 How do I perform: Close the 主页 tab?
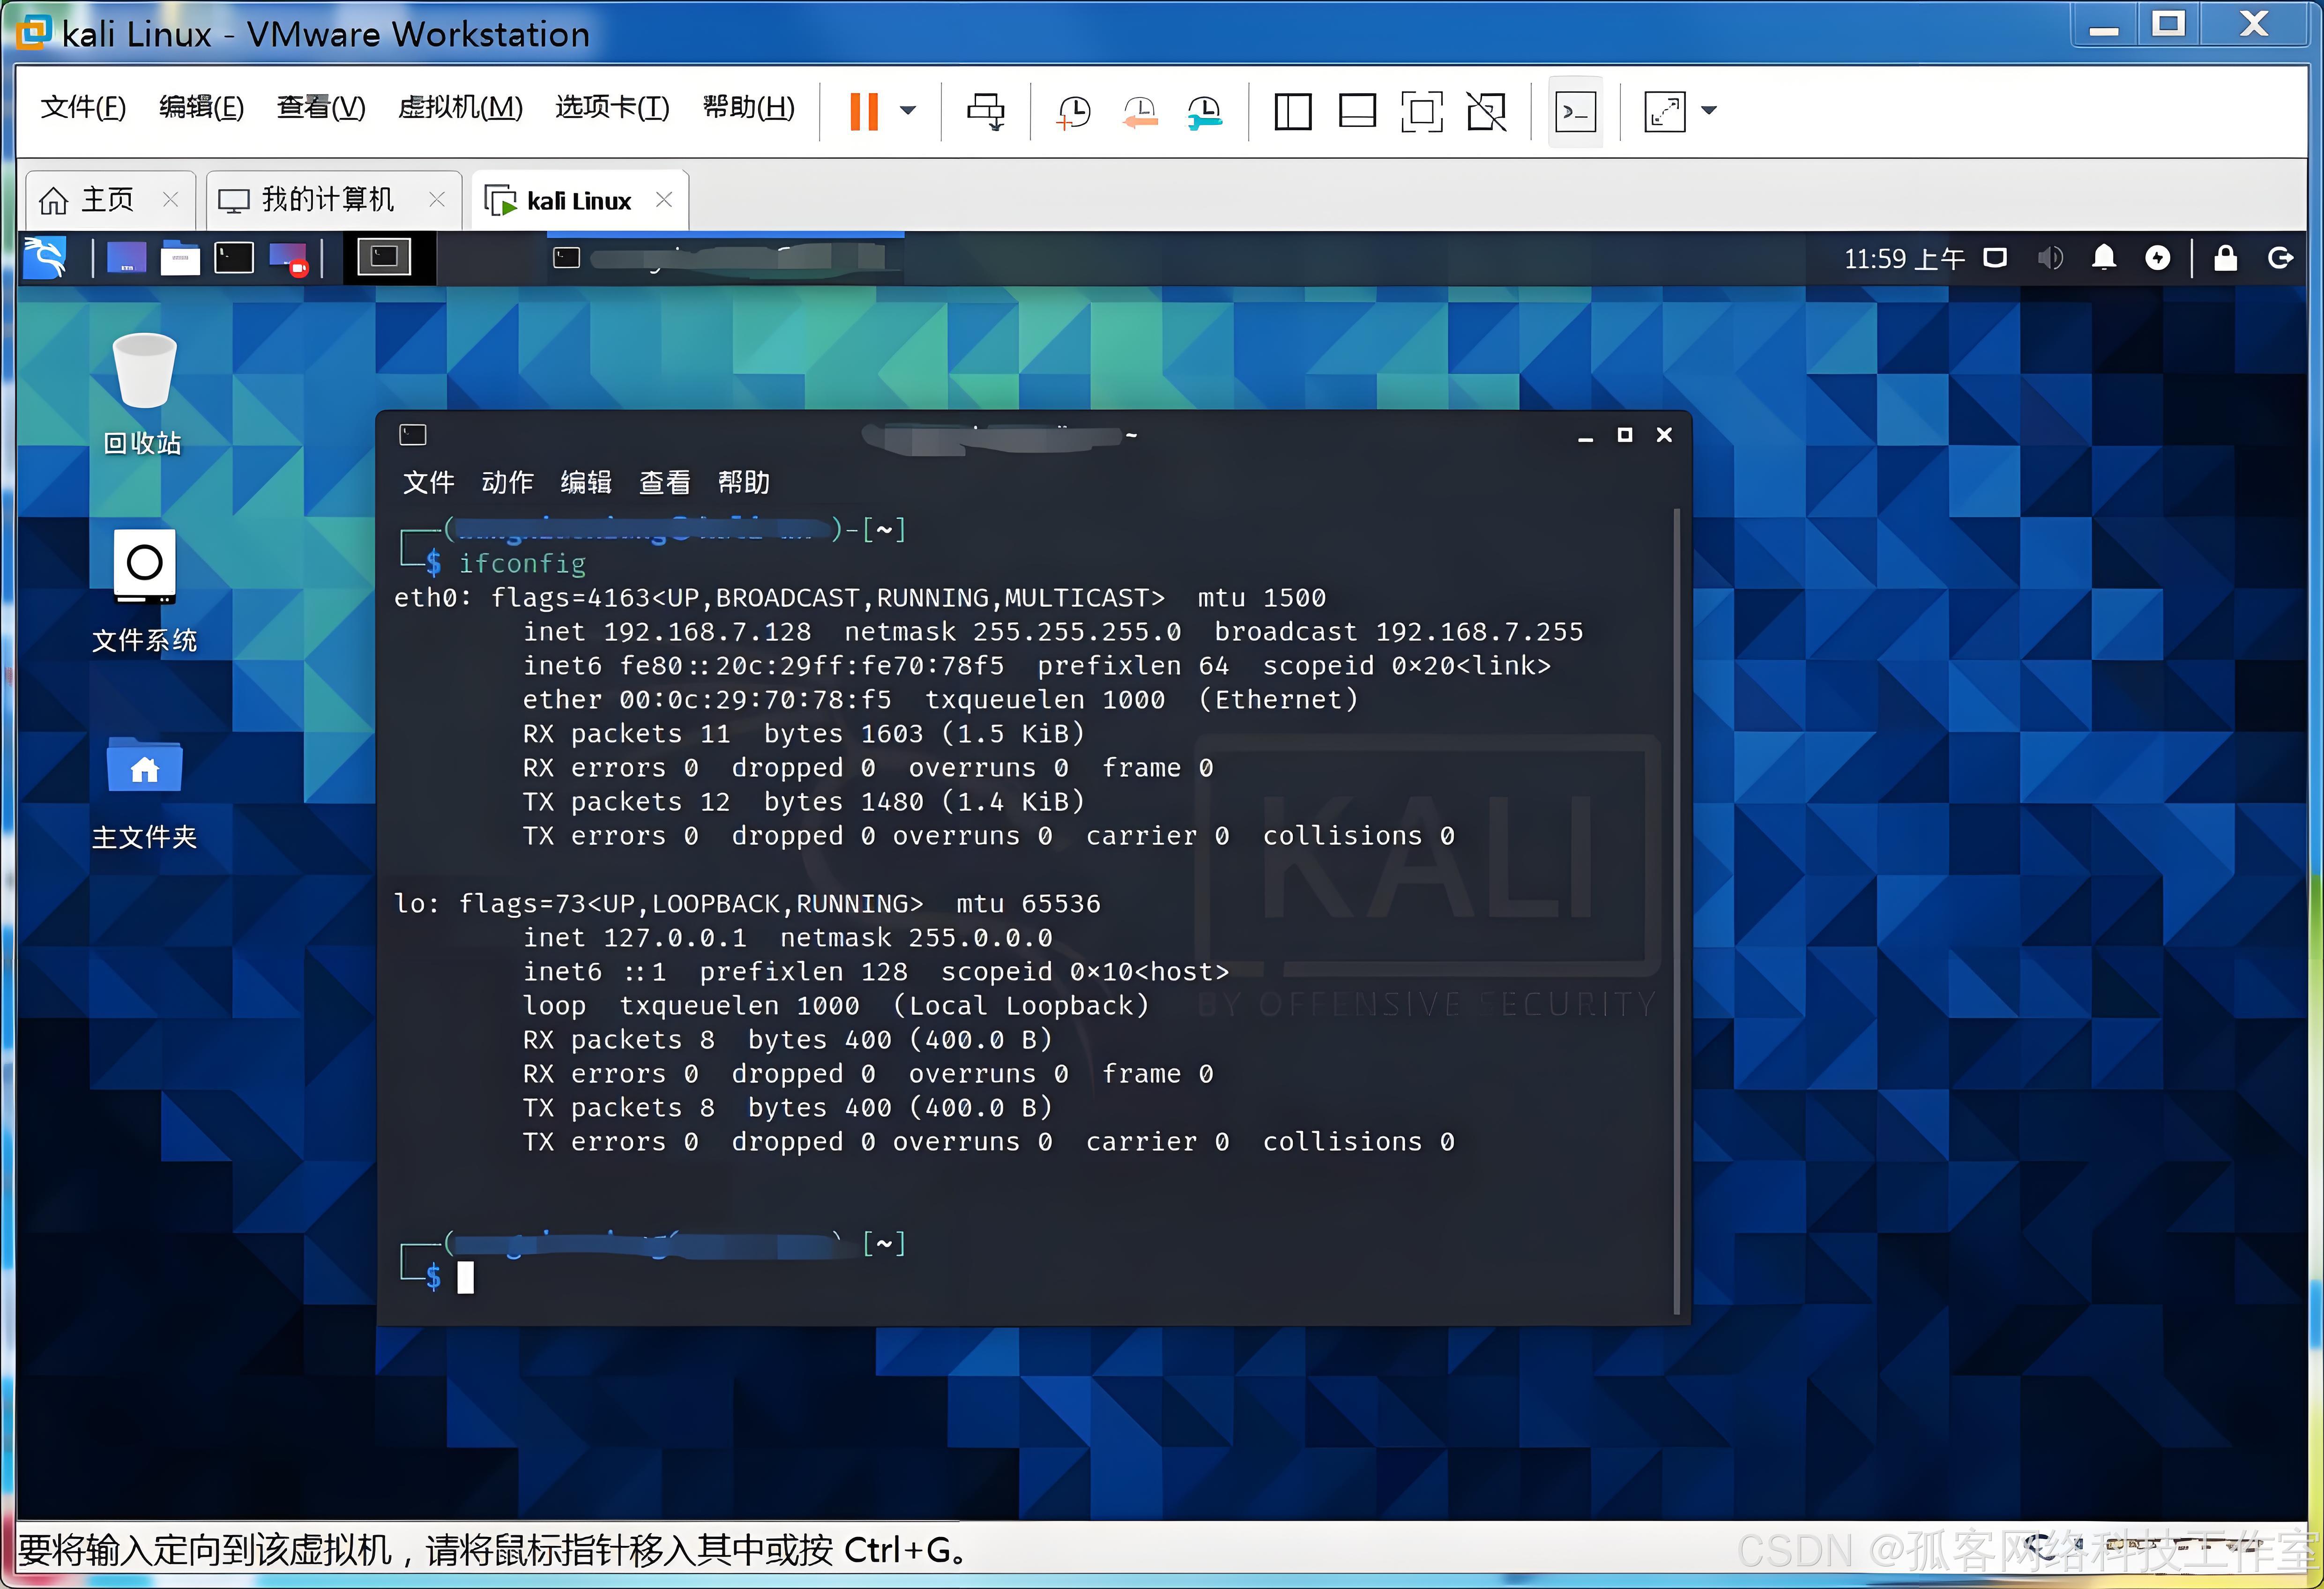170,199
